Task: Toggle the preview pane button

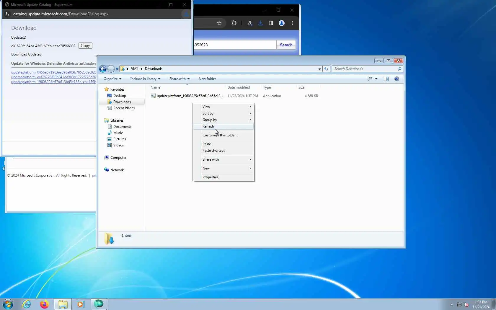Action: (x=386, y=79)
